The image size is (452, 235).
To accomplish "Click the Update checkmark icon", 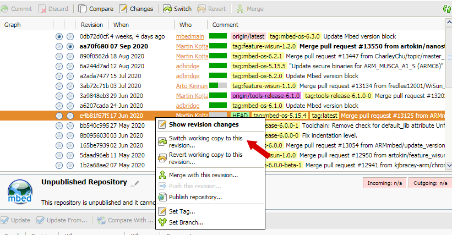I will click(4, 220).
